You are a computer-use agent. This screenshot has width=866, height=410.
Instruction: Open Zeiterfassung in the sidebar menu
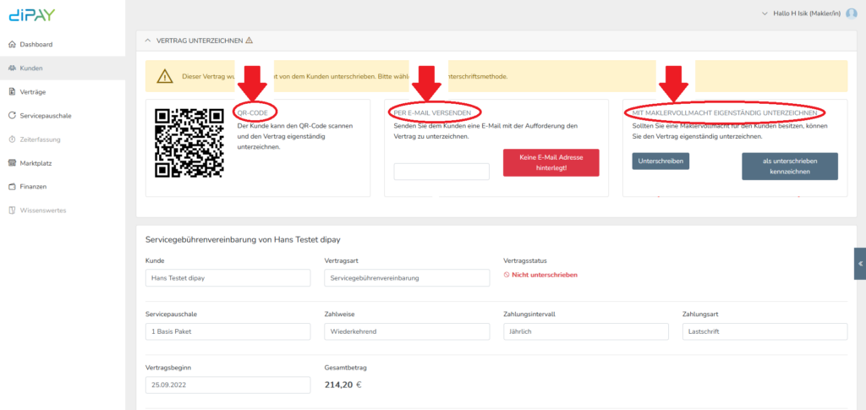(x=44, y=139)
